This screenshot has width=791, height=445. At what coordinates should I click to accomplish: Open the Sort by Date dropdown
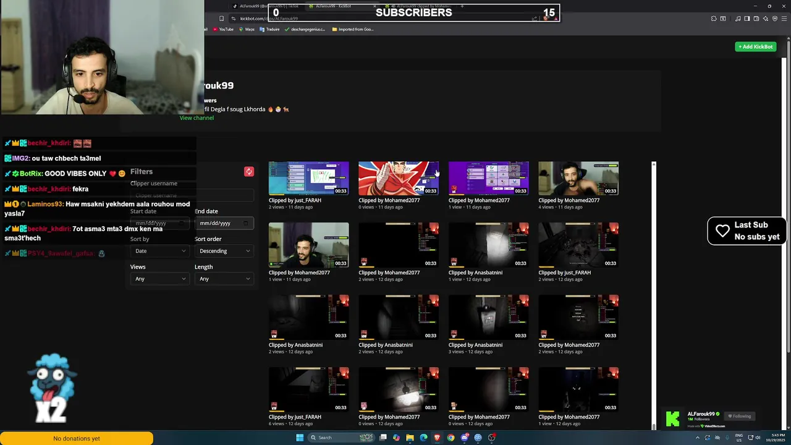click(x=160, y=251)
